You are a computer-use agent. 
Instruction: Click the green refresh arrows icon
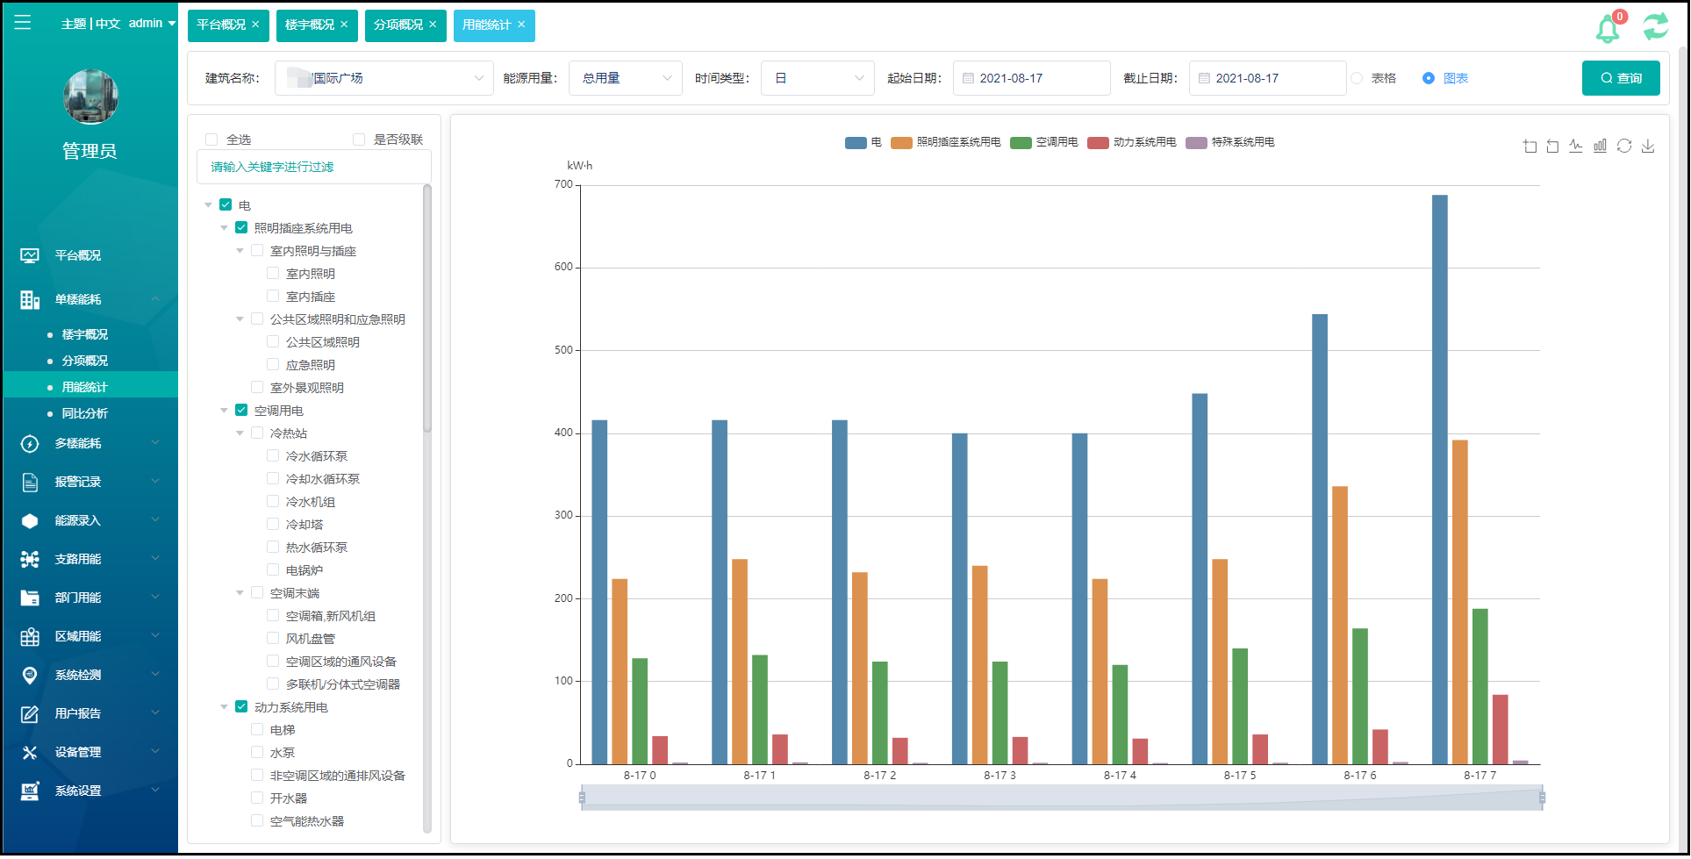(x=1656, y=26)
